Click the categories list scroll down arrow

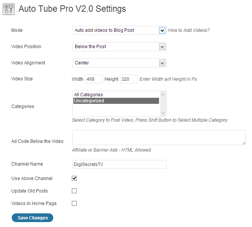tap(163, 113)
